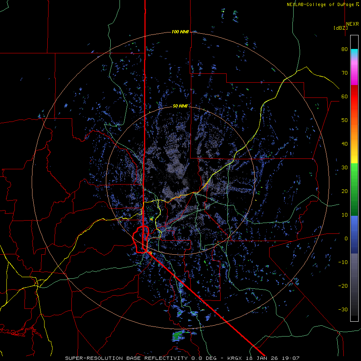Click the -10 value on the dBZ scale

click(x=343, y=262)
